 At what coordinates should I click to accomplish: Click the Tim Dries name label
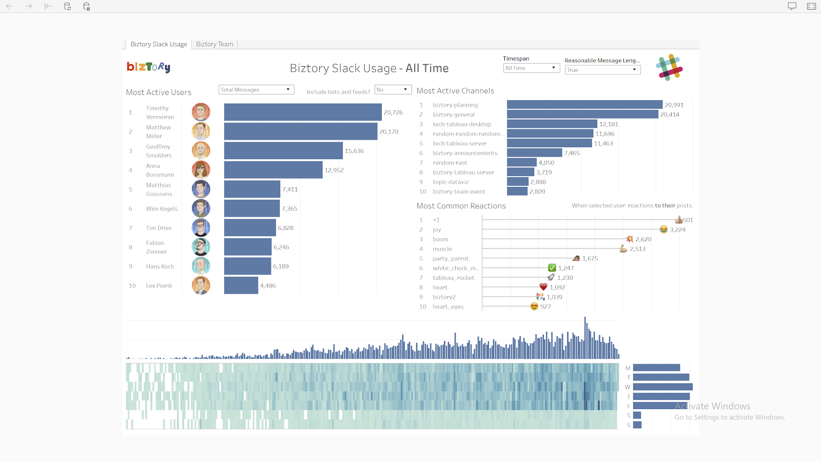pyautogui.click(x=159, y=228)
